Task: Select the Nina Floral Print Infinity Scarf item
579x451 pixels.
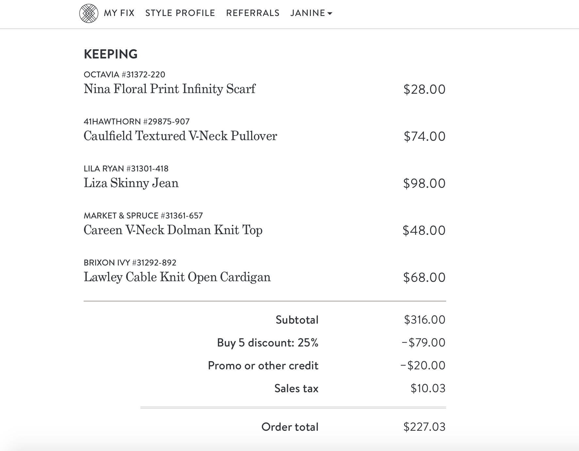Action: tap(169, 89)
